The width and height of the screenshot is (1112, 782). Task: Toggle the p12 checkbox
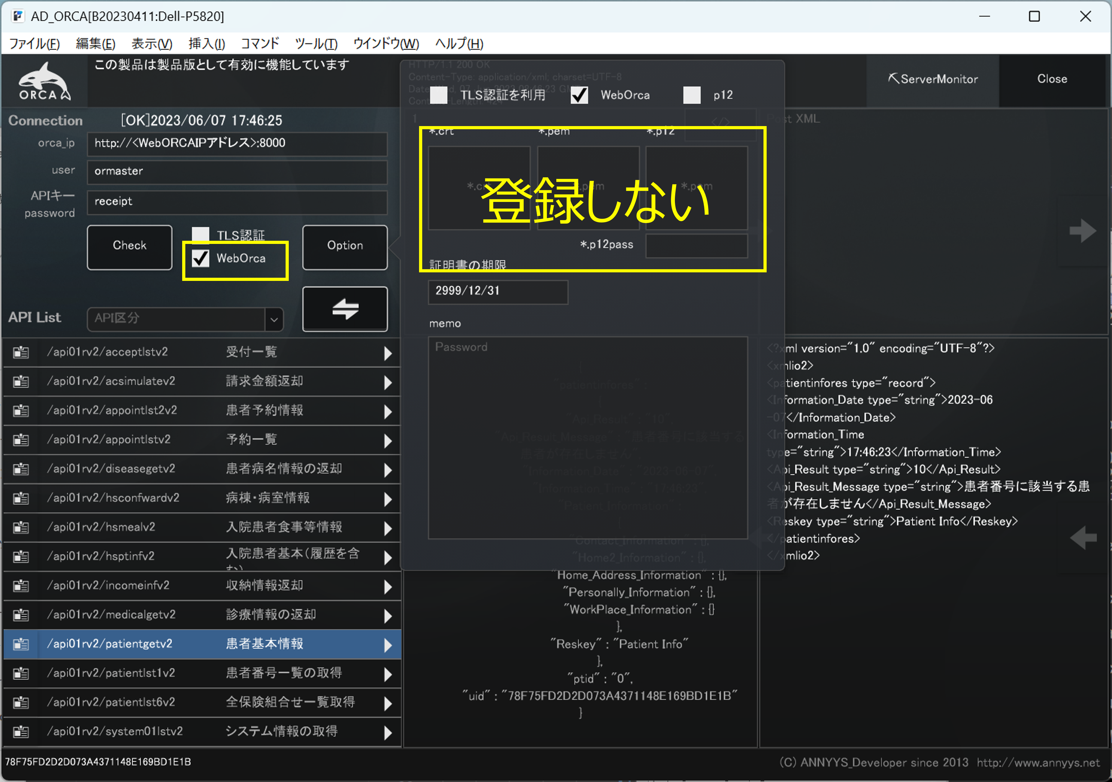coord(692,95)
